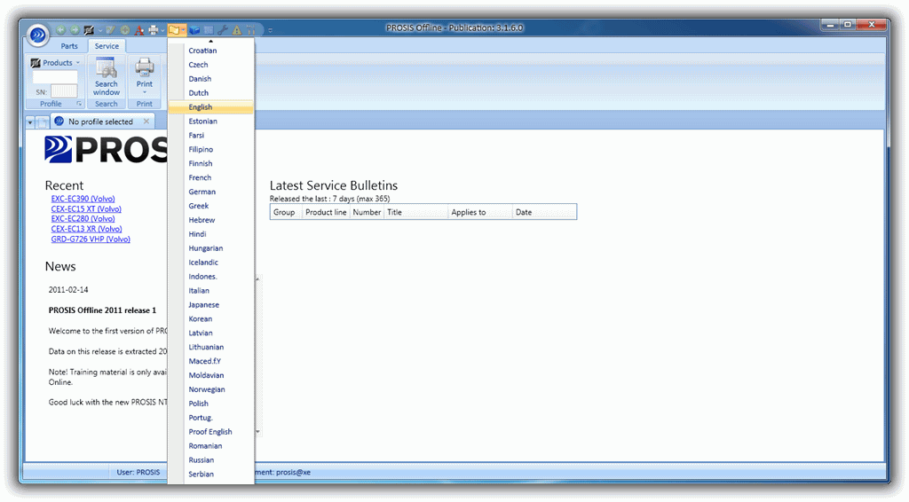Screen dimensions: 909x502
Task: Switch to the Service ribbon tab
Action: [x=107, y=46]
